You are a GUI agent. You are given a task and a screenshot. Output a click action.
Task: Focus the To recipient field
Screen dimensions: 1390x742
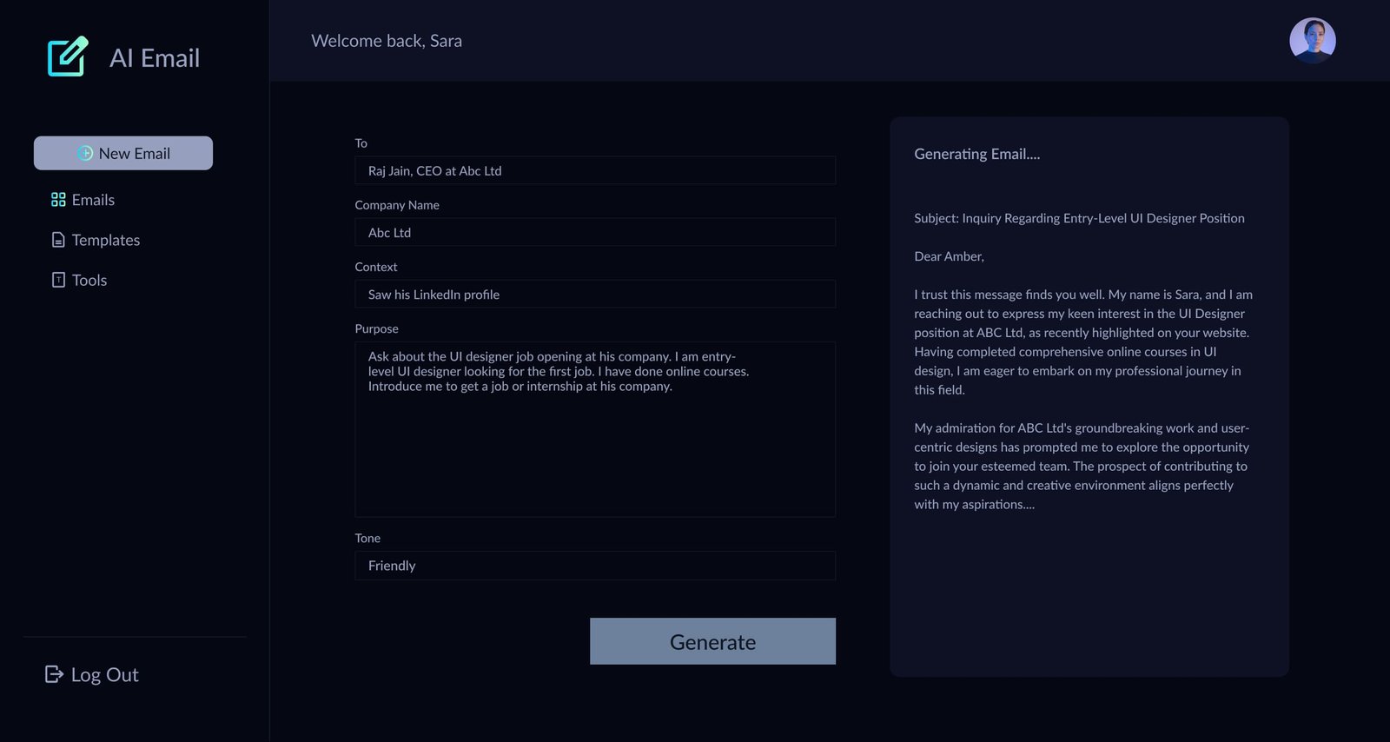click(x=595, y=170)
